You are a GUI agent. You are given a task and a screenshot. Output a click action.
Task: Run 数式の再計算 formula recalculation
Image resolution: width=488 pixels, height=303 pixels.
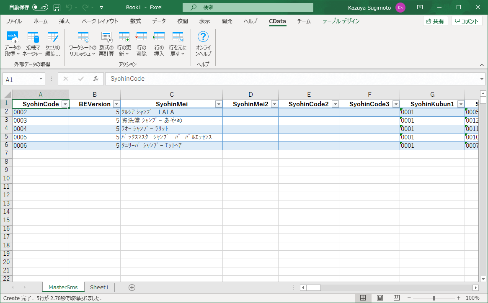[x=106, y=38]
